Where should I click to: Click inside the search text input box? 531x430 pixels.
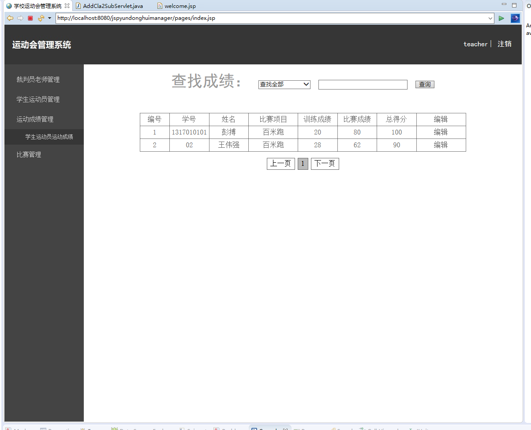coord(363,84)
